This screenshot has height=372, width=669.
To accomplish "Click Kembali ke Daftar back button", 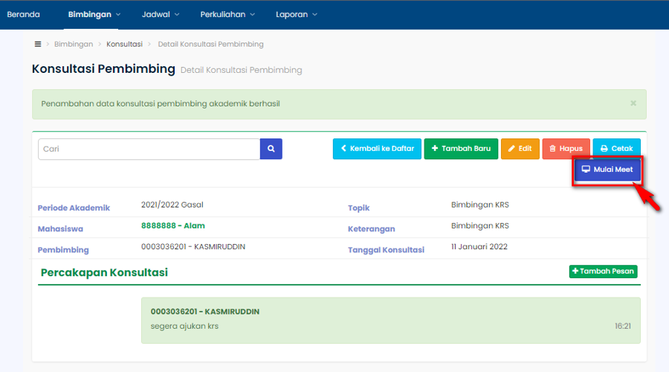I will [x=377, y=149].
